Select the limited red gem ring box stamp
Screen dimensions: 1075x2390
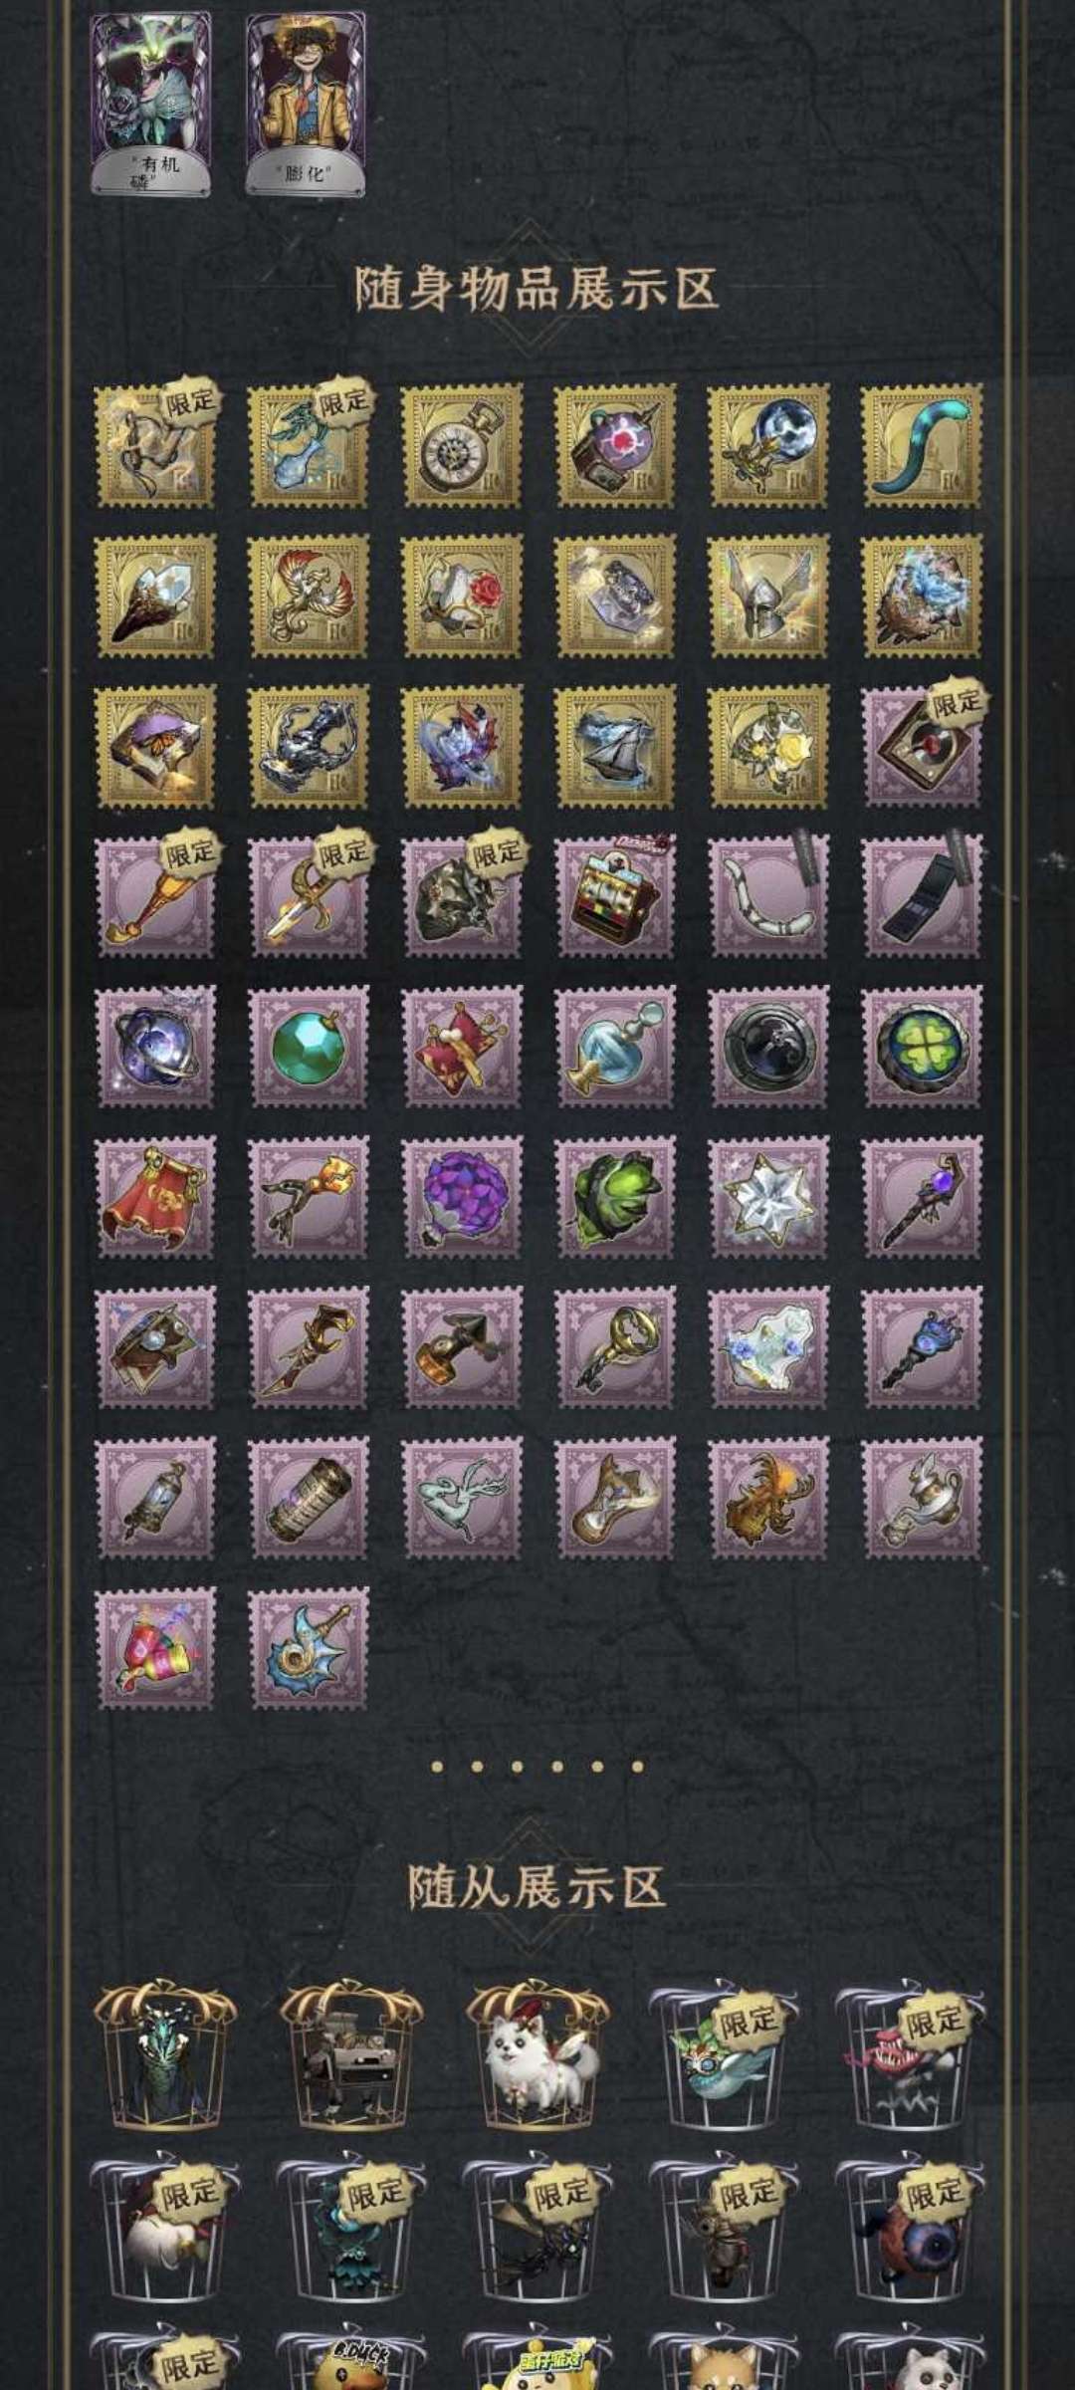[x=922, y=746]
